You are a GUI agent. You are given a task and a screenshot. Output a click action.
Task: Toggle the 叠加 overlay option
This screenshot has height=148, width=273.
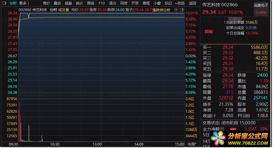pyautogui.click(x=57, y=3)
